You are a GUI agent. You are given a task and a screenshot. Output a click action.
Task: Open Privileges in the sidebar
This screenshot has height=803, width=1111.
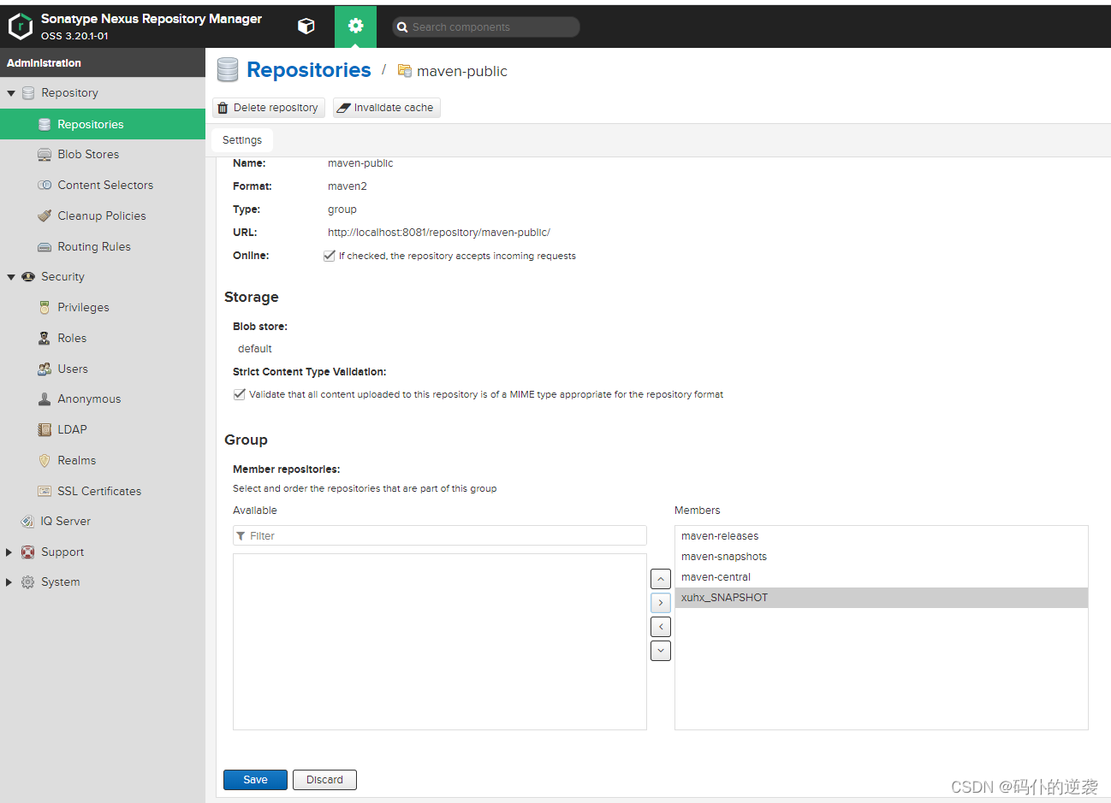(x=103, y=308)
